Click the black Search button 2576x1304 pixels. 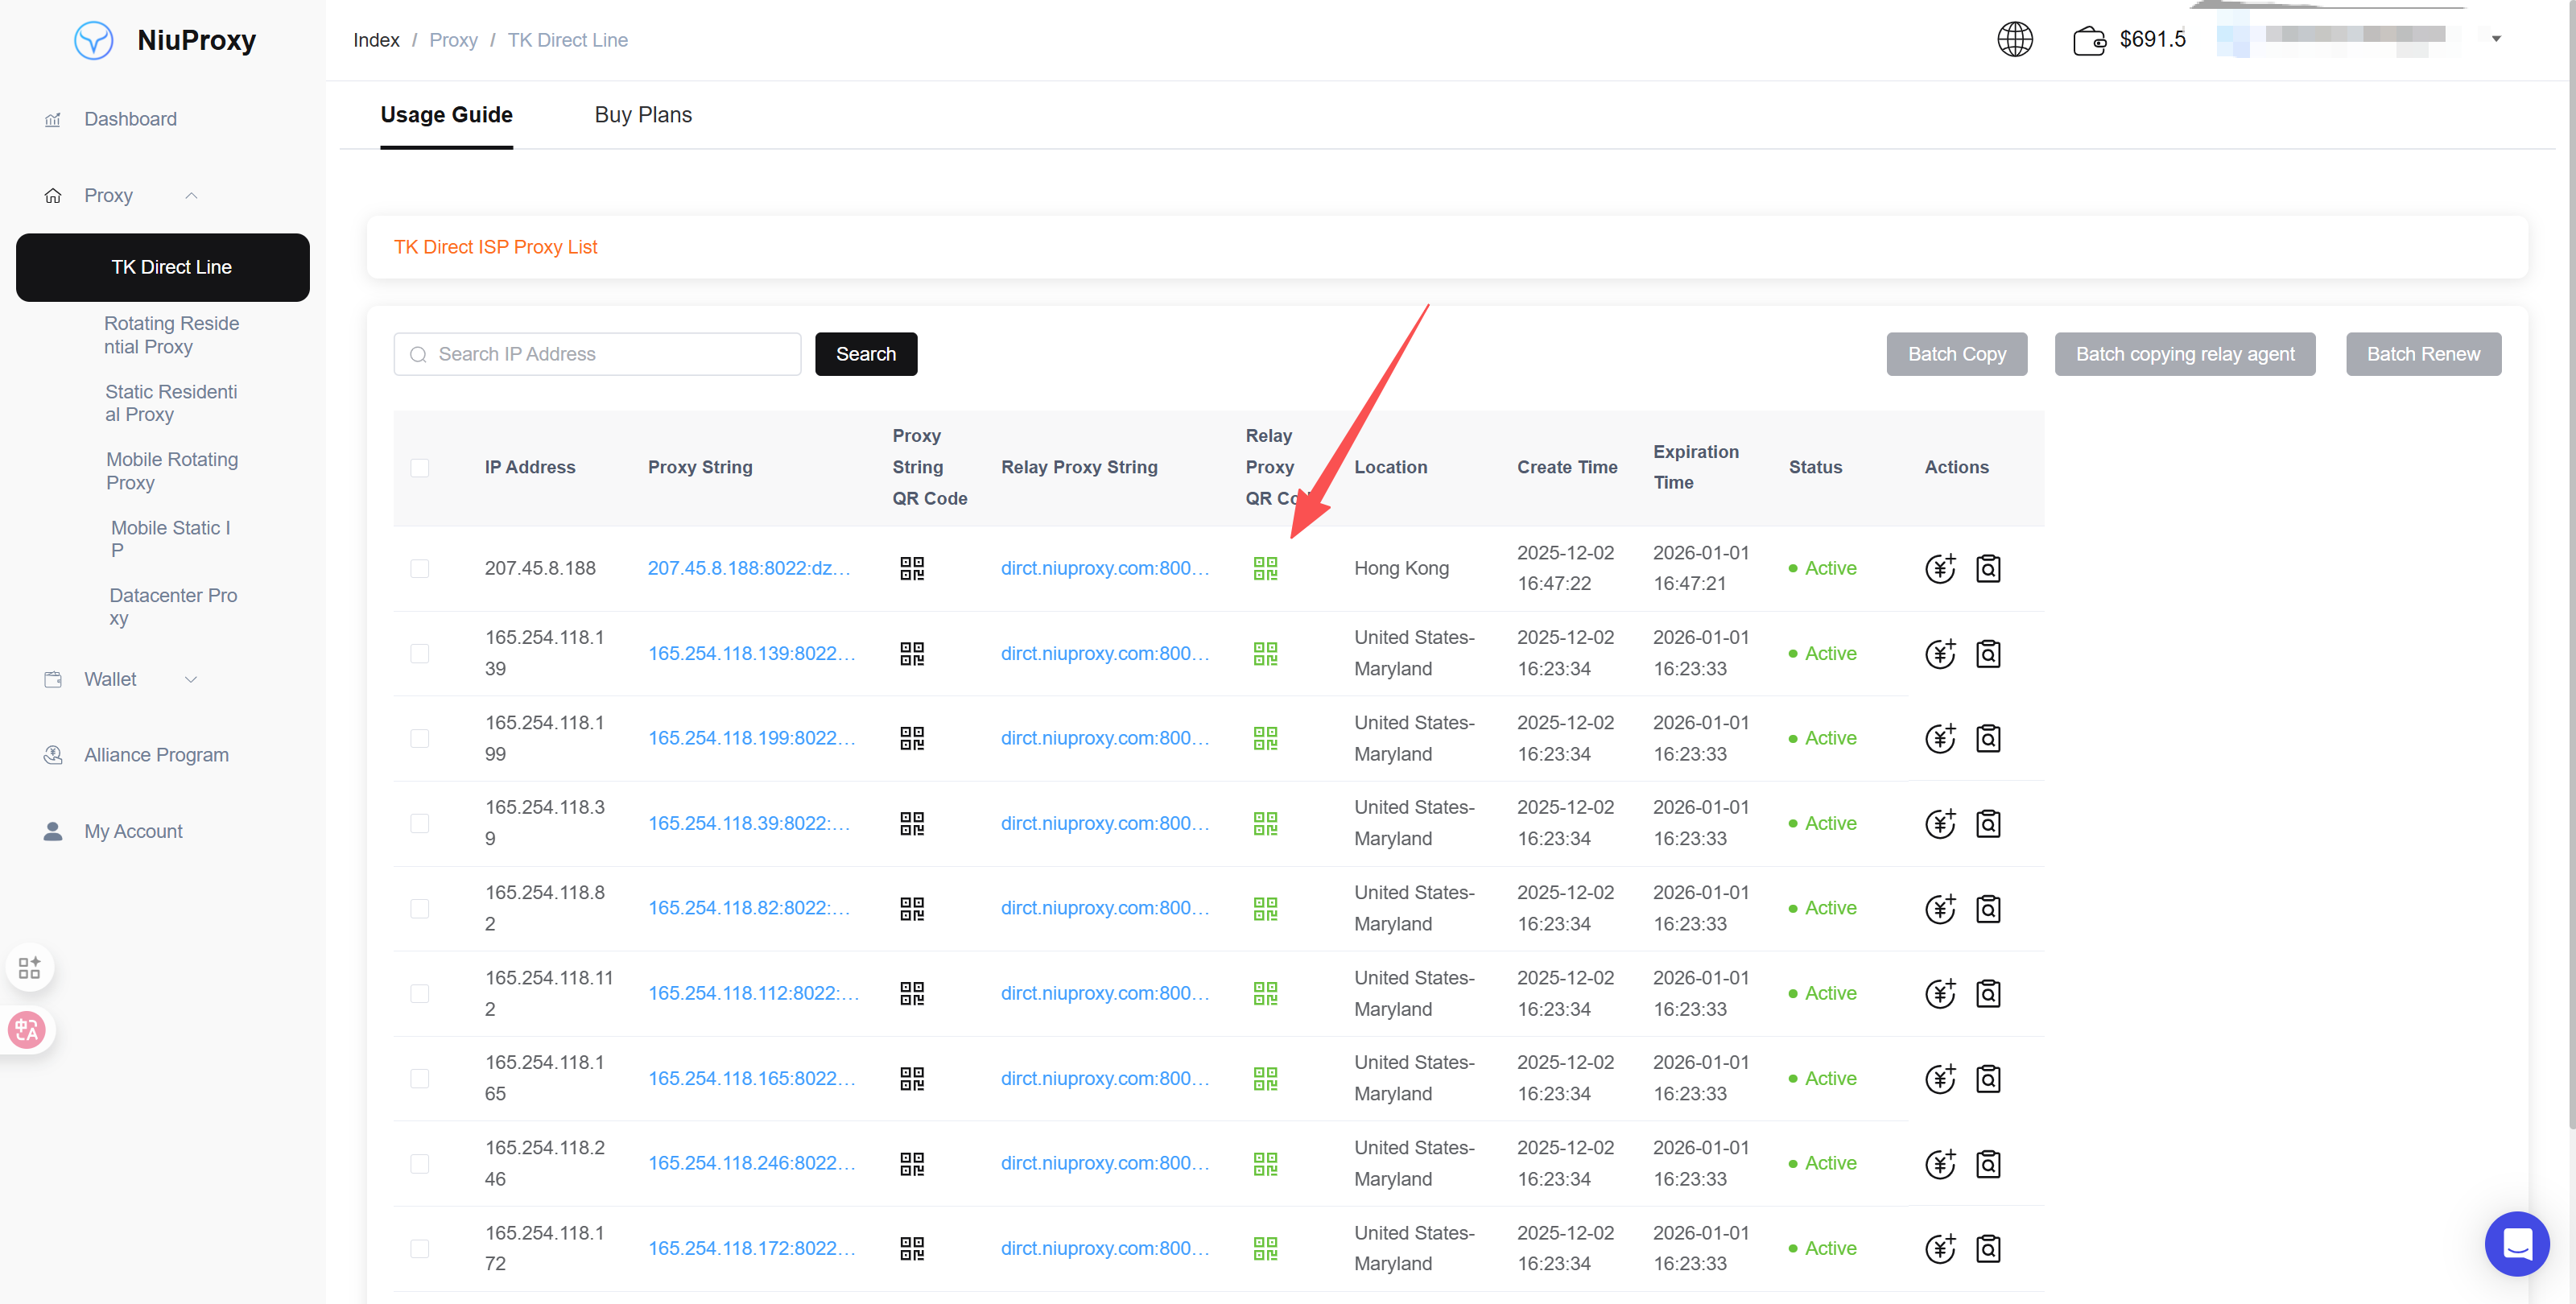tap(866, 354)
